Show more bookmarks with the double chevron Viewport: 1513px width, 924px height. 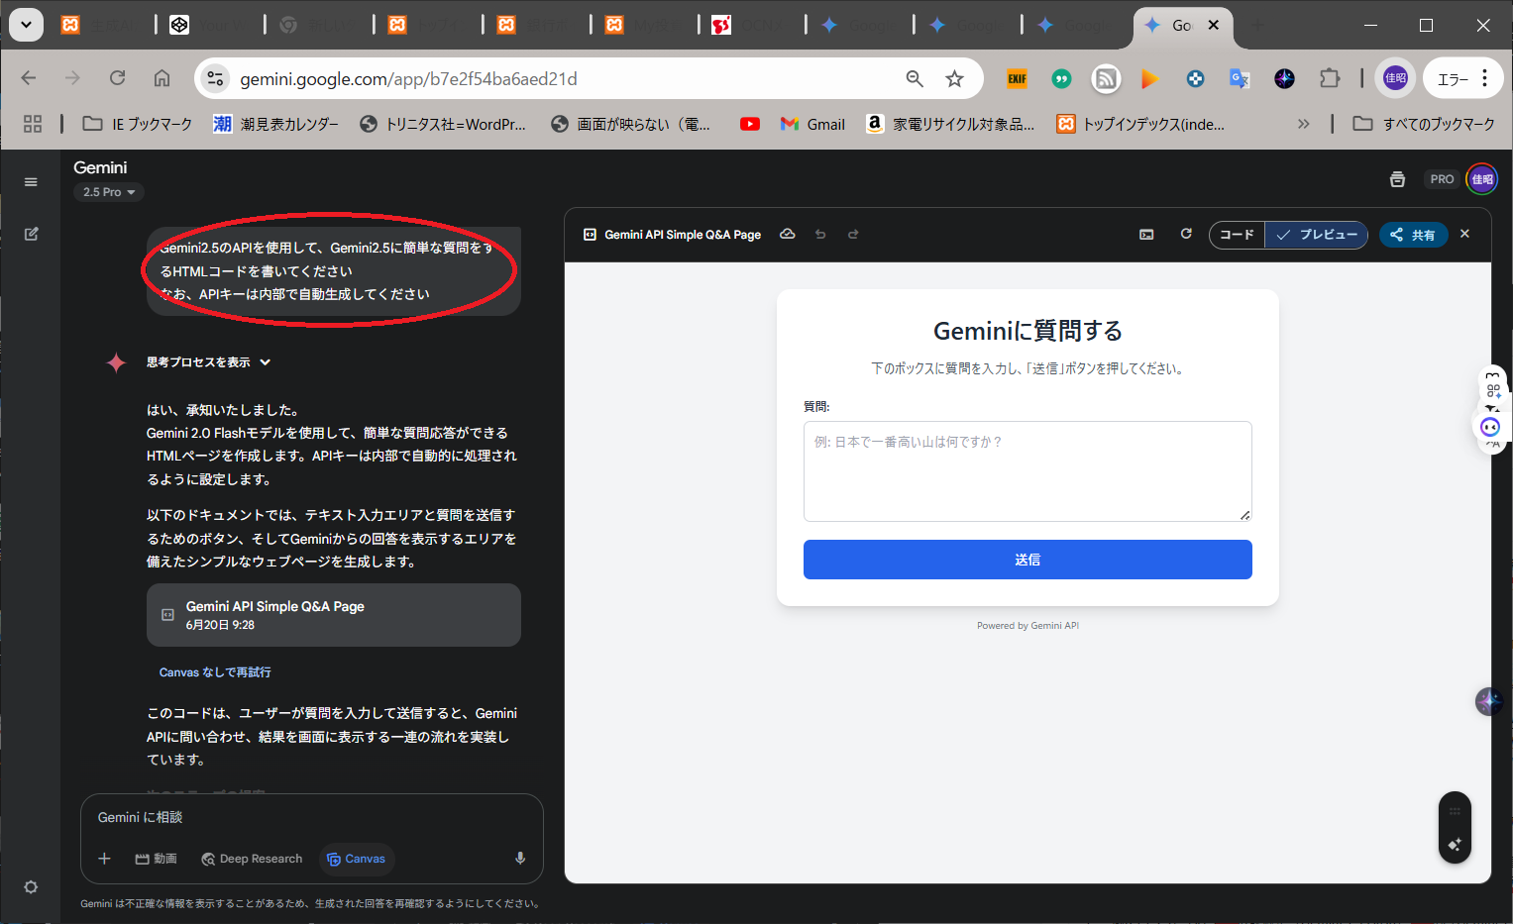tap(1303, 124)
